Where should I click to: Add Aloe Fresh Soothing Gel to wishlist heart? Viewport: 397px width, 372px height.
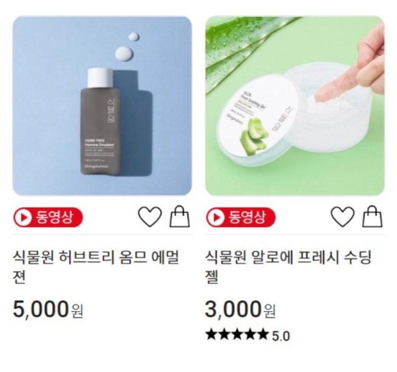pyautogui.click(x=342, y=216)
